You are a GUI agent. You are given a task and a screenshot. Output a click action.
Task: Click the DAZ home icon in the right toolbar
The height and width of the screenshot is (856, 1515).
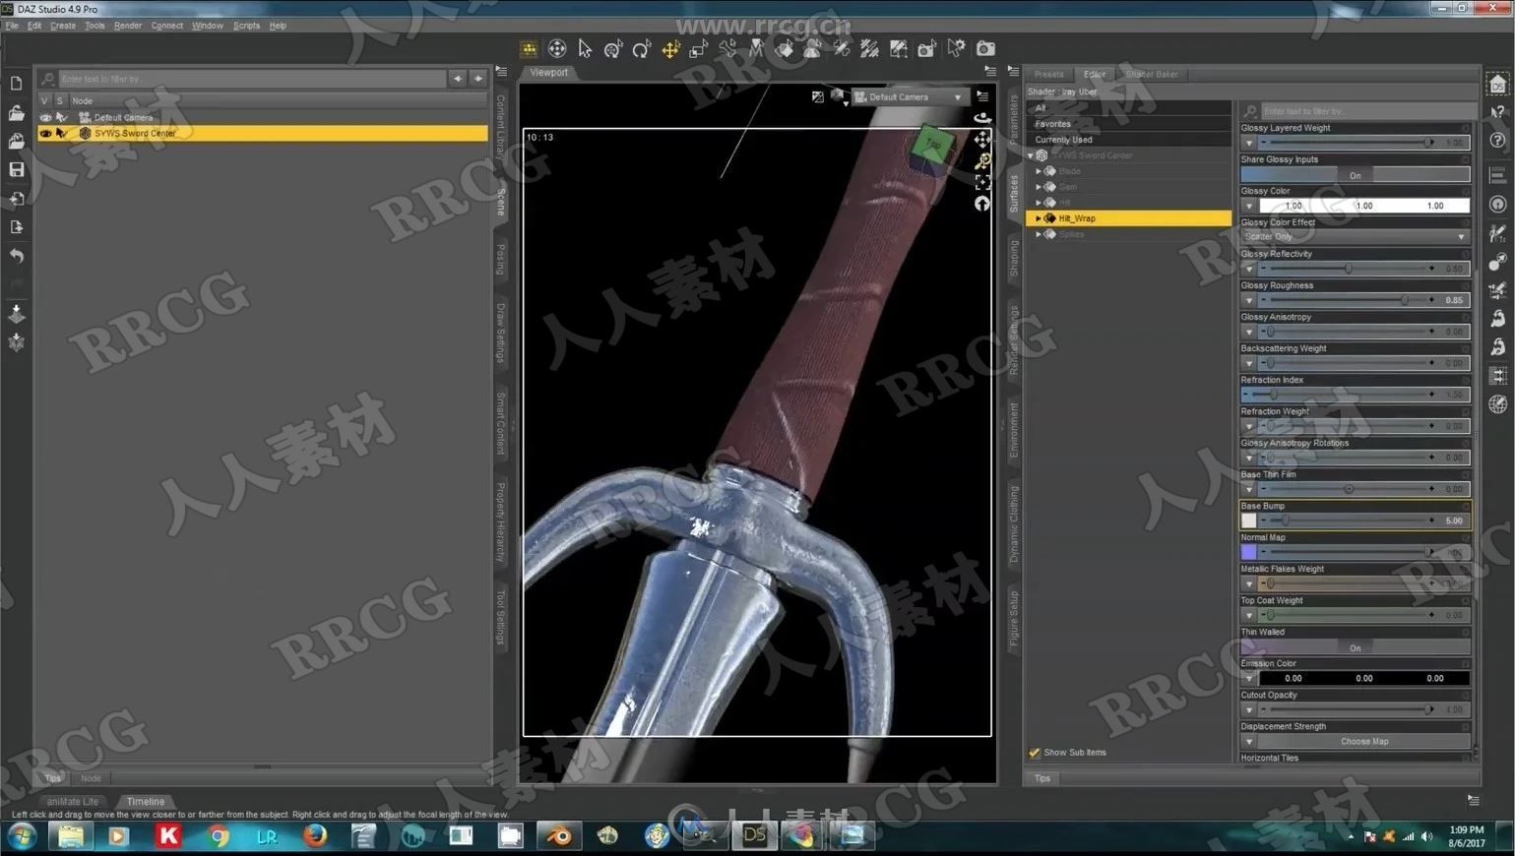(1497, 85)
